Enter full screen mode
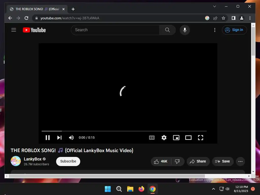260x195 pixels. [201, 137]
